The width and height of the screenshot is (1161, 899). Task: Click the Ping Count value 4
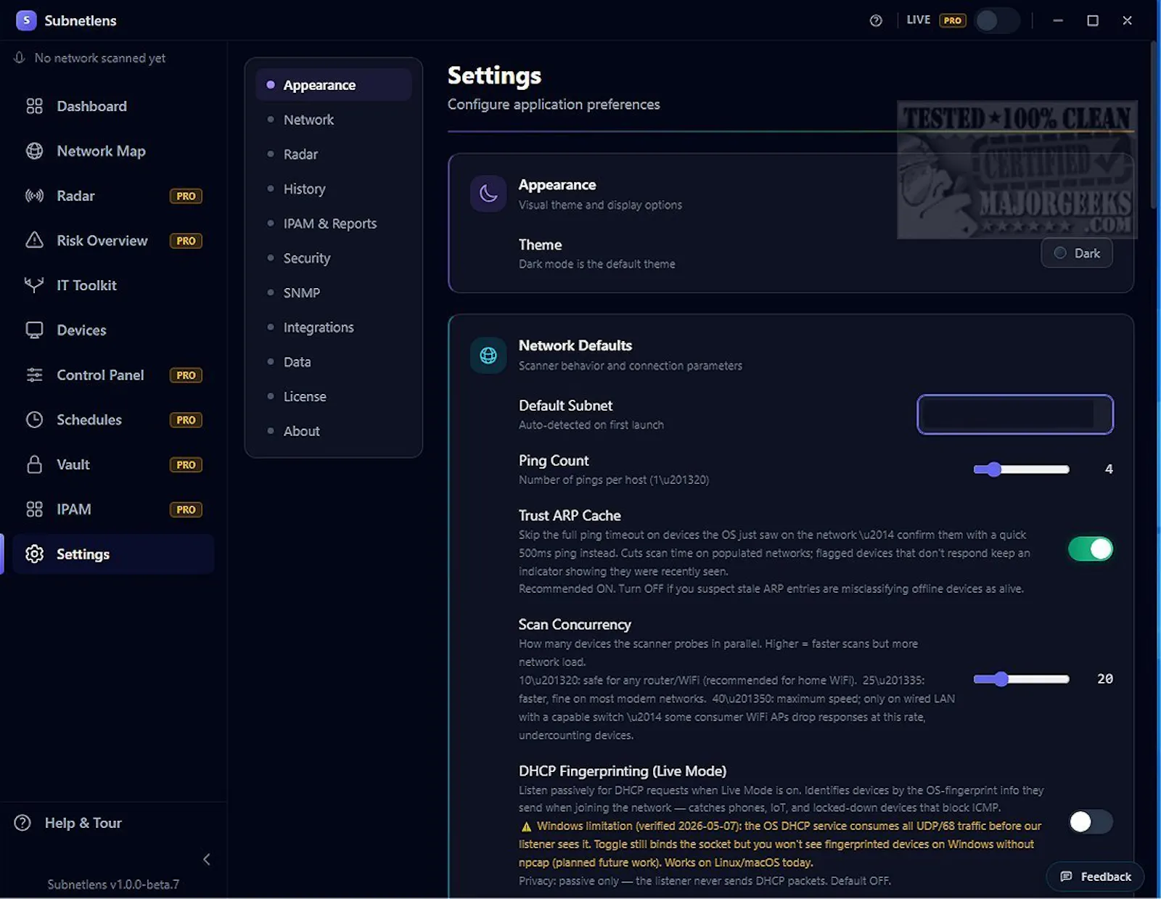1108,469
